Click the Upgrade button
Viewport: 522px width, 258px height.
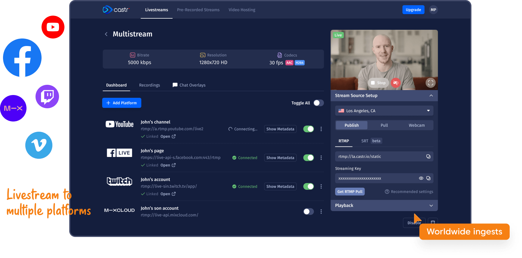pos(413,10)
